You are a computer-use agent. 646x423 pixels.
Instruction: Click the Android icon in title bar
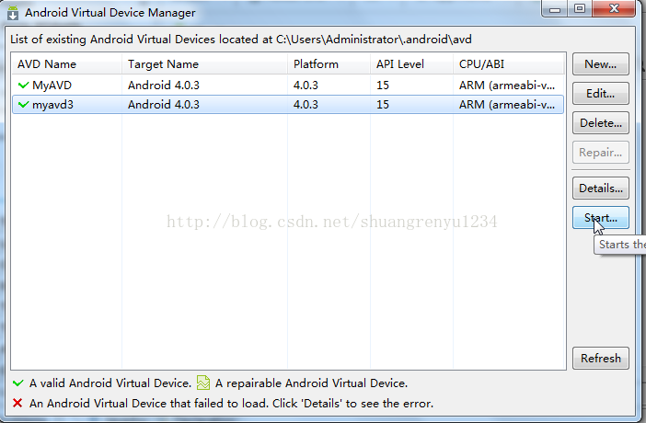tap(13, 13)
